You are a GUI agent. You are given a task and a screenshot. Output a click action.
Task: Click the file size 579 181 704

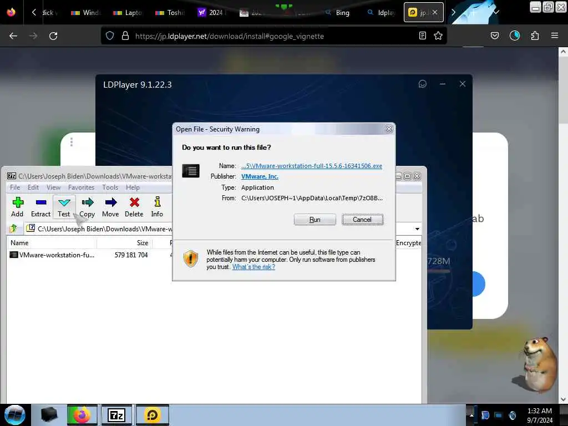coord(131,255)
